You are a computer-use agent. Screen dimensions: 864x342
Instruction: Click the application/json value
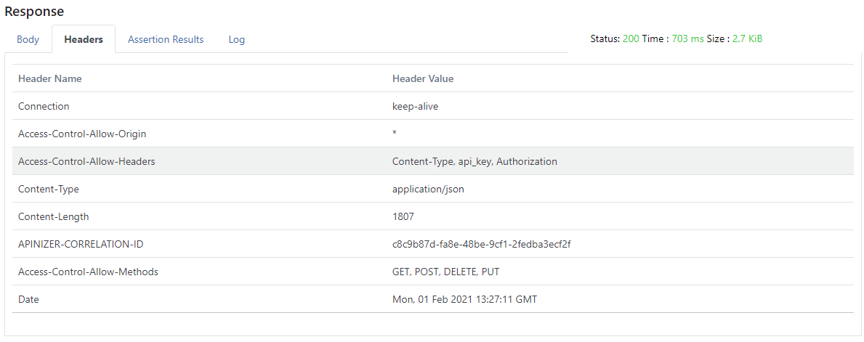point(428,189)
